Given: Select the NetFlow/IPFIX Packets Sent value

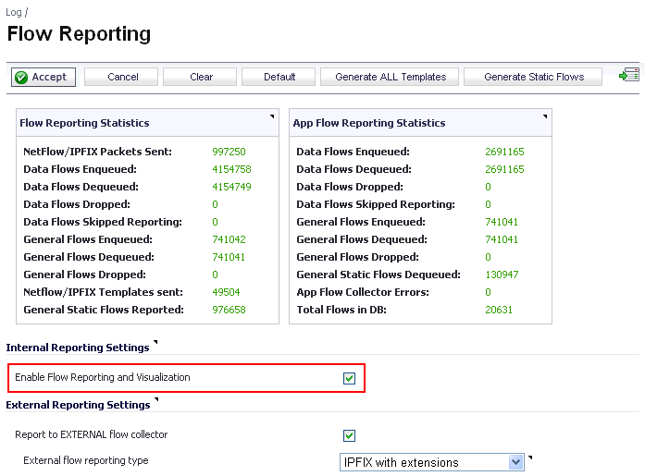Looking at the screenshot, I should [x=229, y=152].
